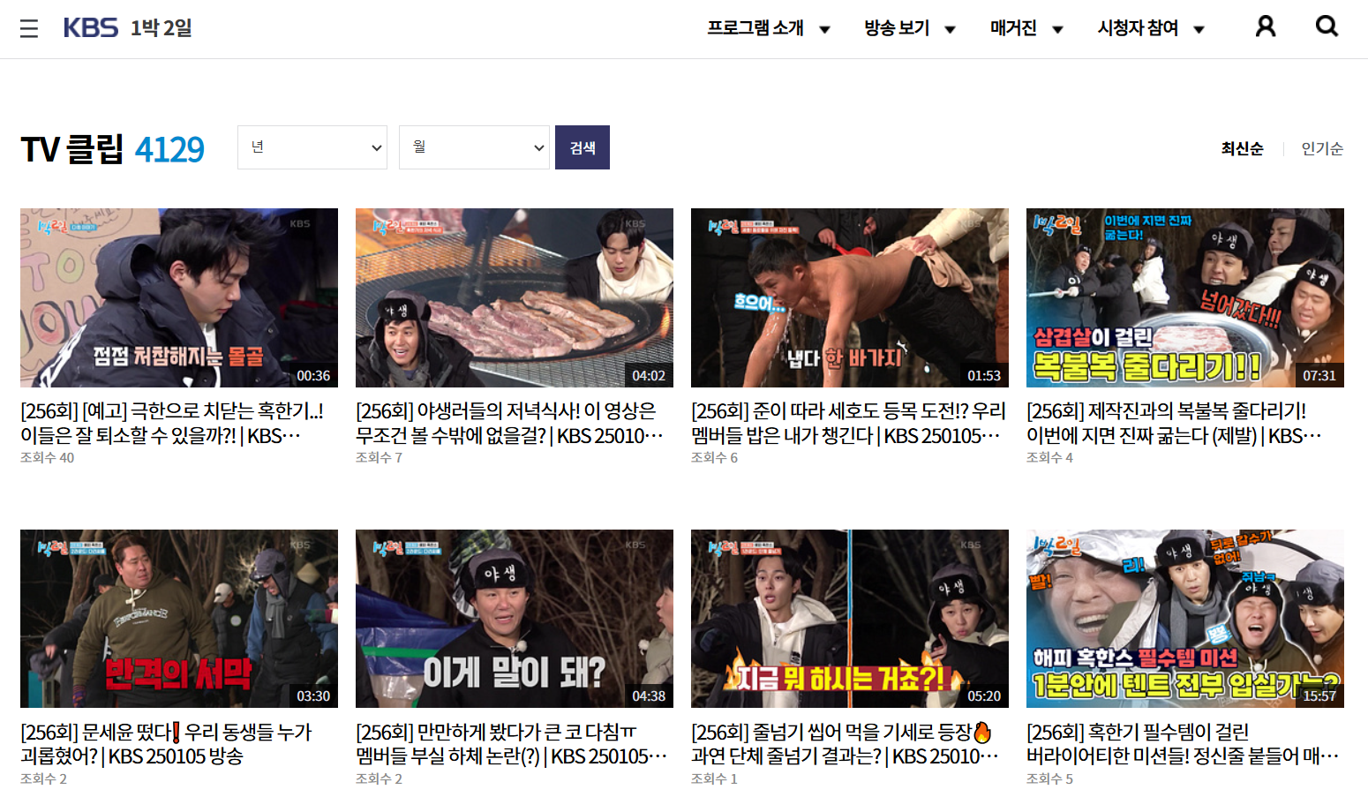The image size is (1368, 797).
Task: Open the search magnifier icon
Action: click(x=1327, y=26)
